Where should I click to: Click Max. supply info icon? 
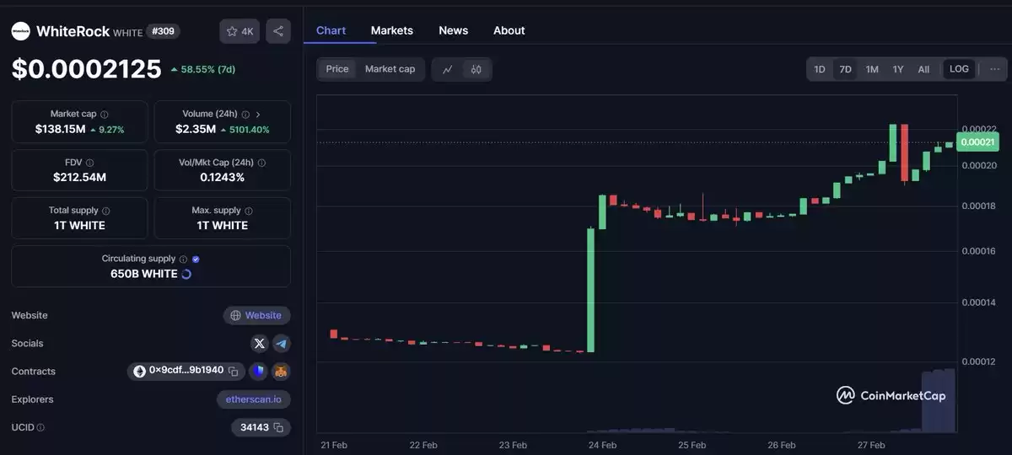click(x=249, y=211)
